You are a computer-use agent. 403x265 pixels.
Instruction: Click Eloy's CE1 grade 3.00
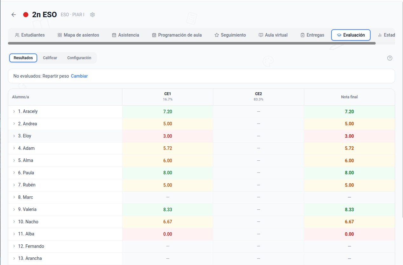tap(167, 136)
